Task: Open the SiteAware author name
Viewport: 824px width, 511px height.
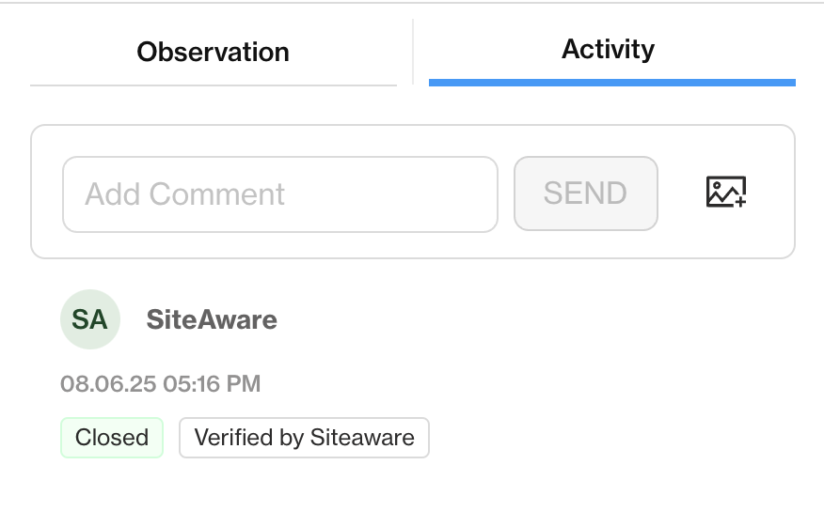Action: (212, 319)
